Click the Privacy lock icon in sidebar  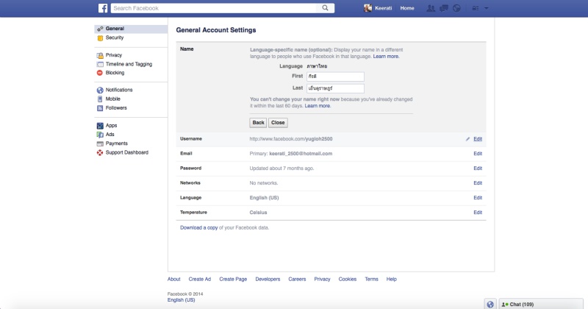[100, 55]
